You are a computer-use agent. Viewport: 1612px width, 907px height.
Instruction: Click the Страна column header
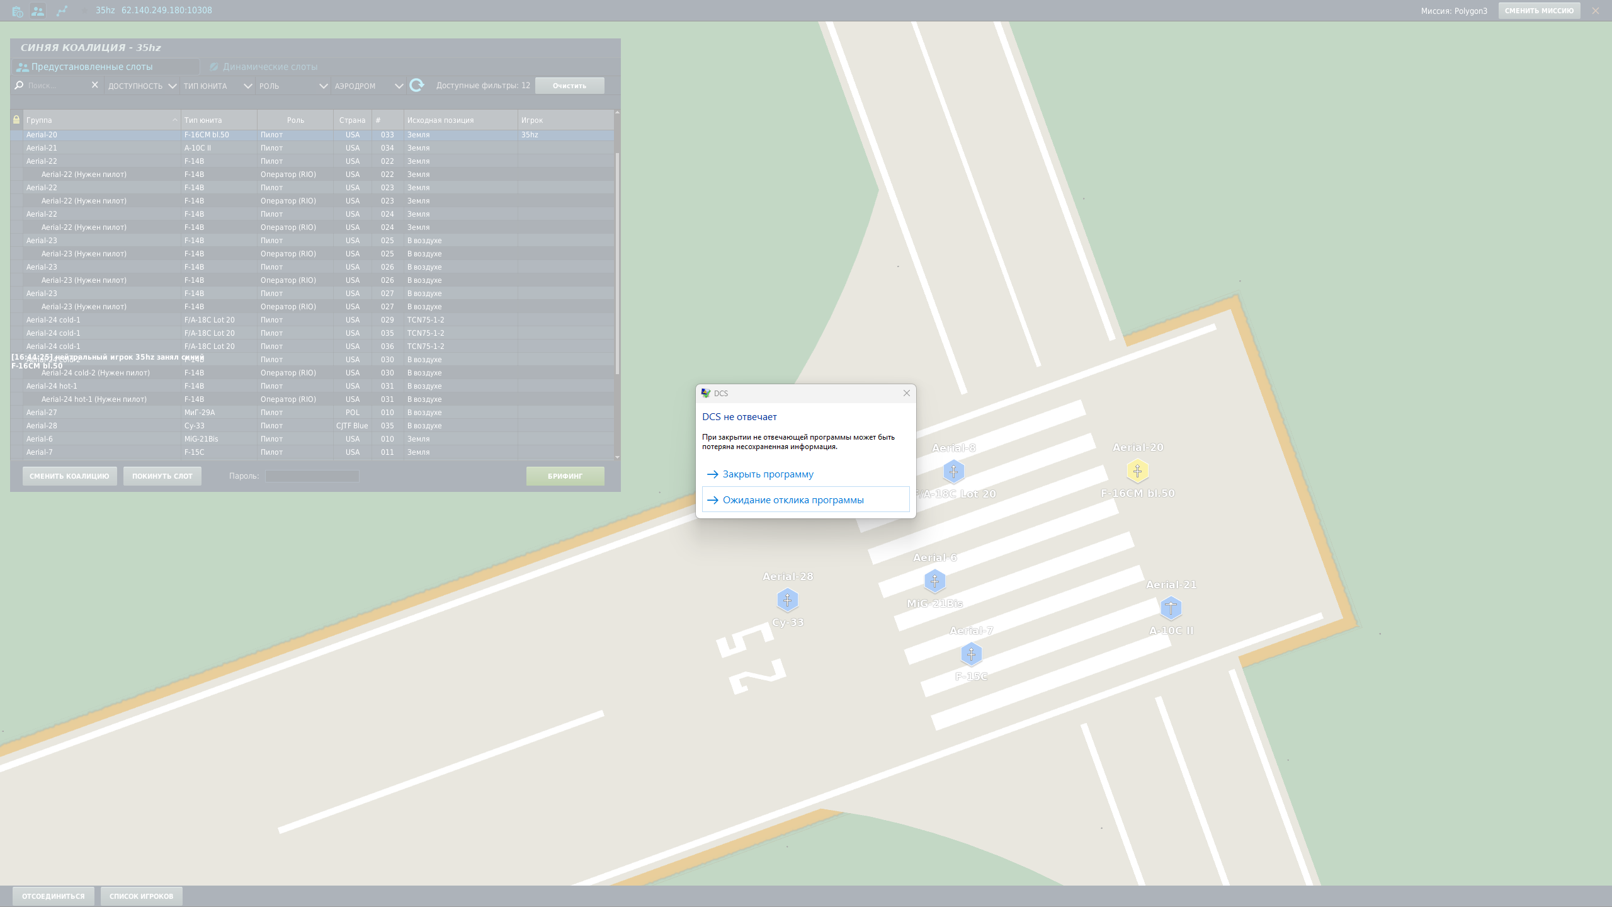352,120
